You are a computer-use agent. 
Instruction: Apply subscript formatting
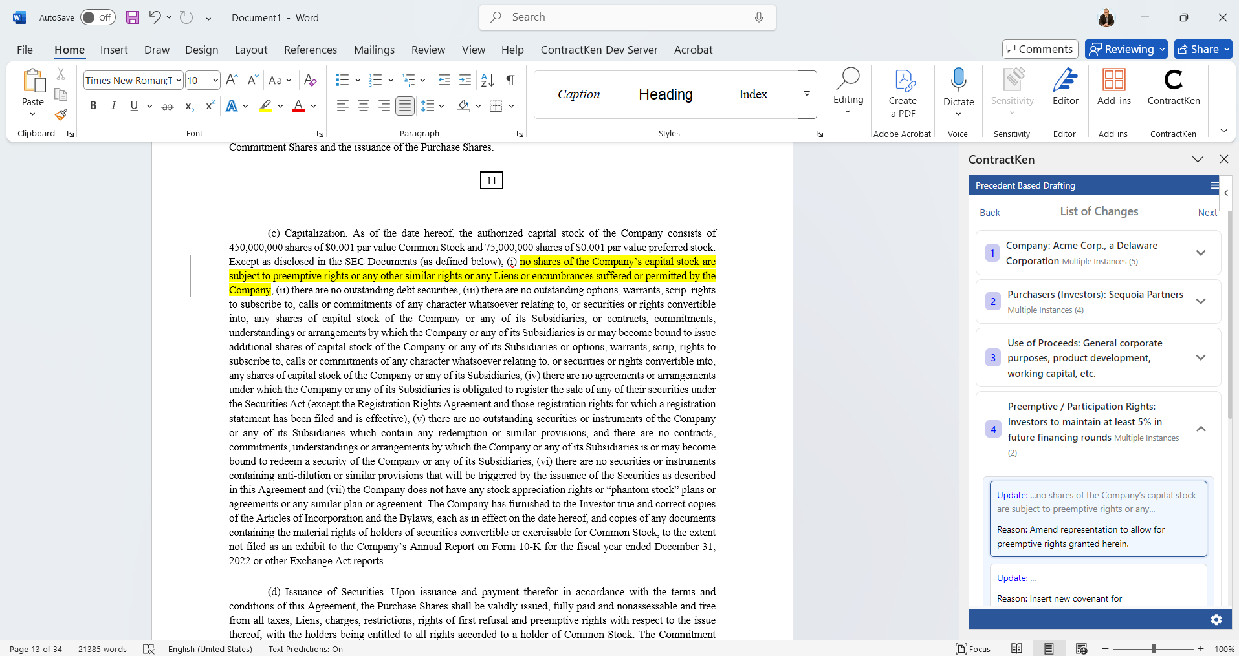[x=189, y=106]
